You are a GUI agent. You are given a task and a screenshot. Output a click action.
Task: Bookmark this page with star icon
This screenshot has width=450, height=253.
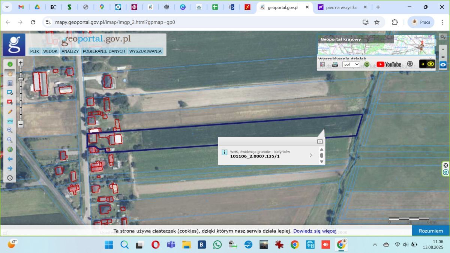(377, 22)
